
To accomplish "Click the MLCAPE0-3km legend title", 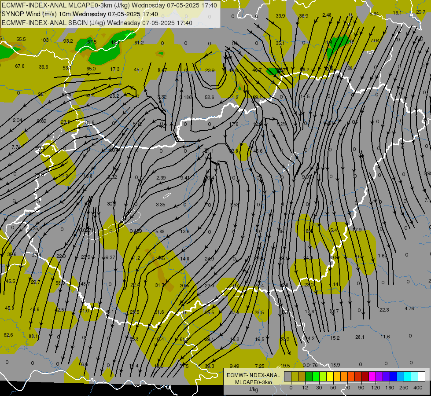I will click(254, 382).
